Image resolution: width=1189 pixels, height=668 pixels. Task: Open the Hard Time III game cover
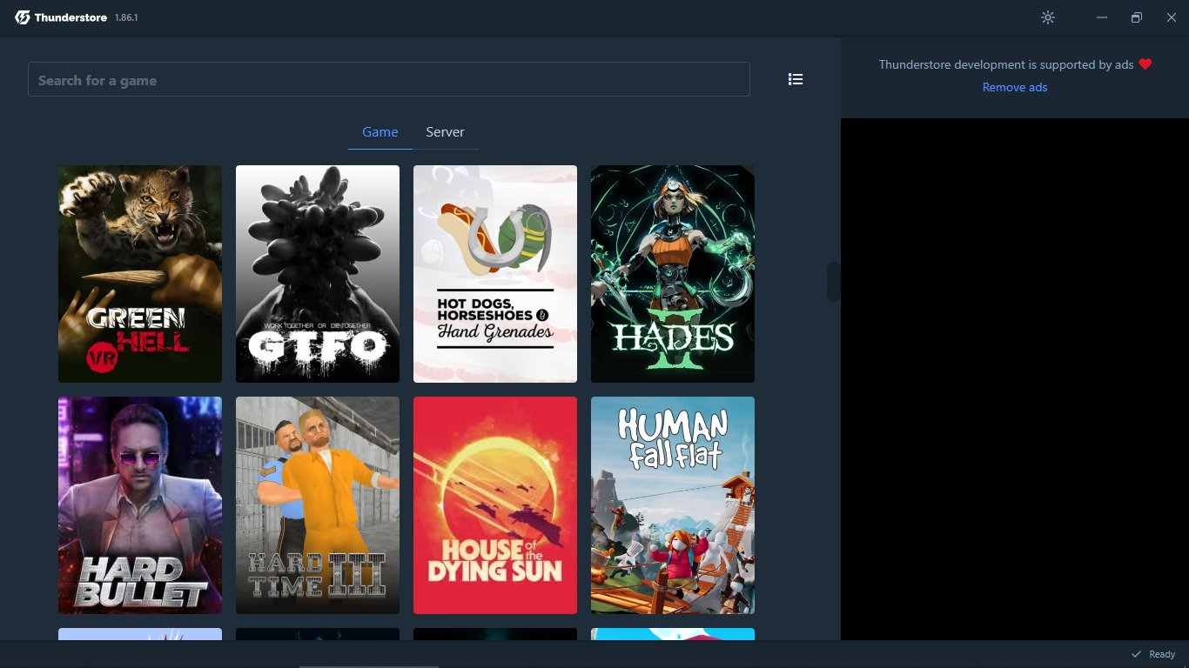click(318, 505)
